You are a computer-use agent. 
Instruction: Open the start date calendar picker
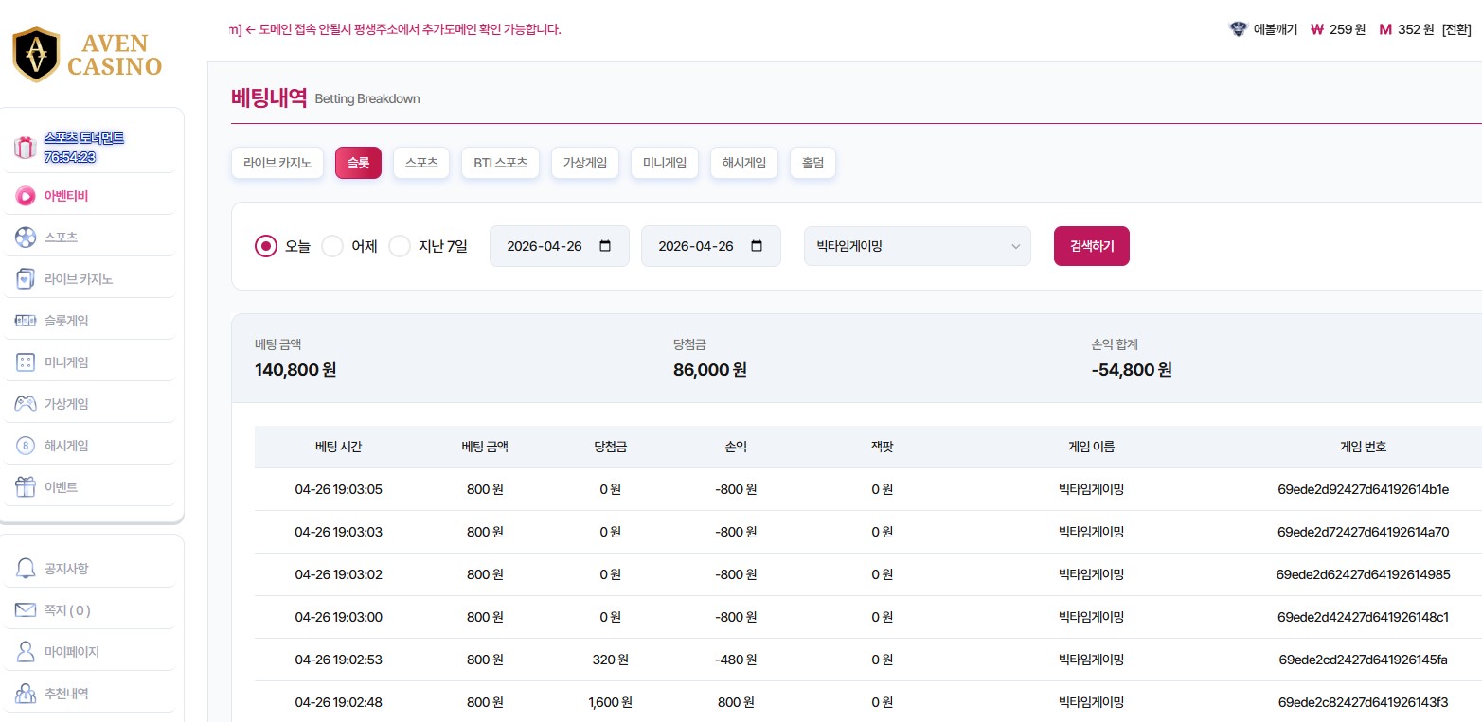pyautogui.click(x=606, y=246)
